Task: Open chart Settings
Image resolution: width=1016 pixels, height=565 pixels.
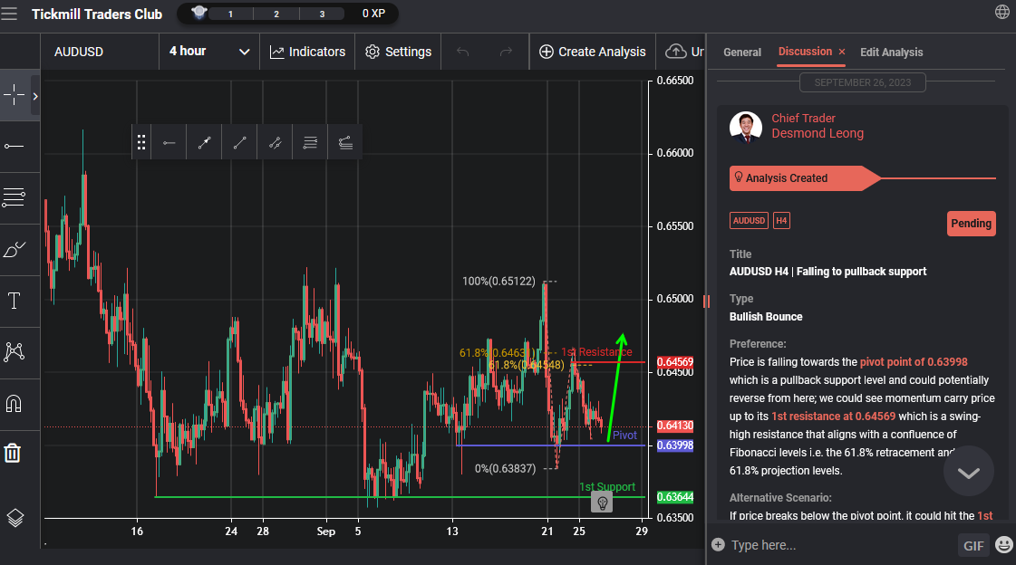Action: (398, 52)
